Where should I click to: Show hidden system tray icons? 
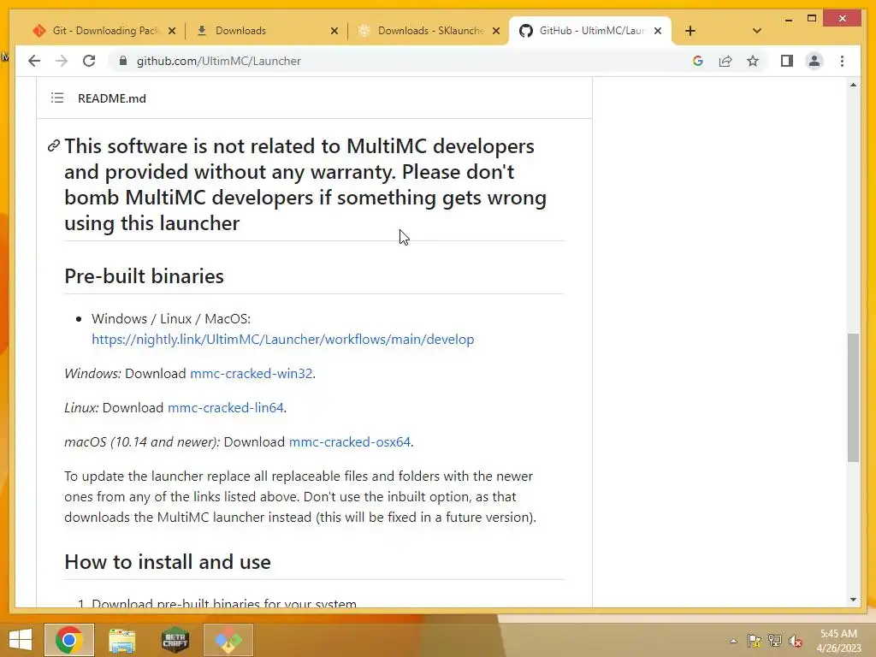[733, 641]
